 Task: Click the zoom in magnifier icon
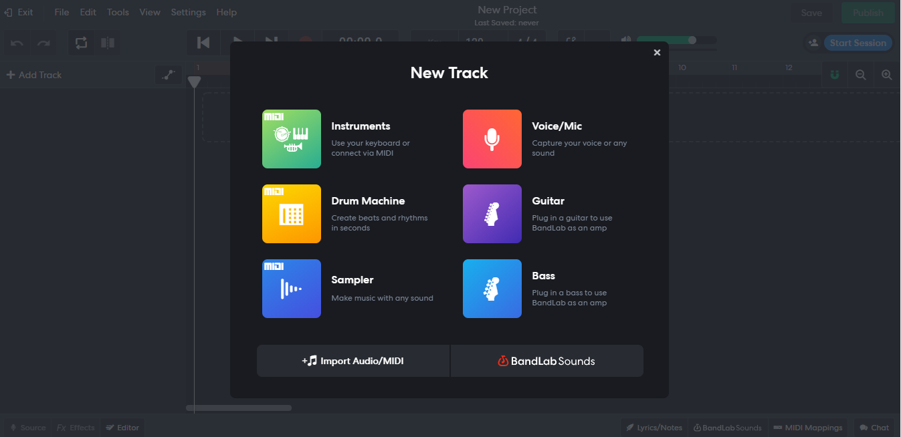click(886, 75)
